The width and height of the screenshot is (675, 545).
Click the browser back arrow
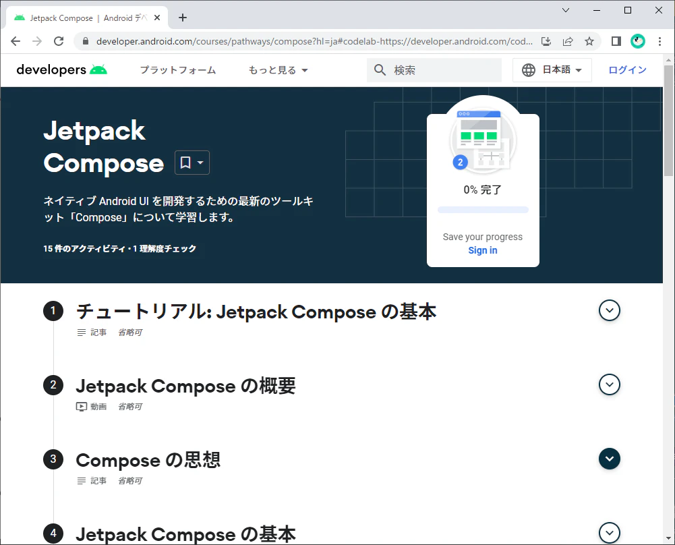[16, 41]
